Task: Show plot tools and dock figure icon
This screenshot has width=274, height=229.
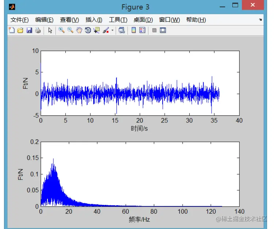Action: click(163, 30)
